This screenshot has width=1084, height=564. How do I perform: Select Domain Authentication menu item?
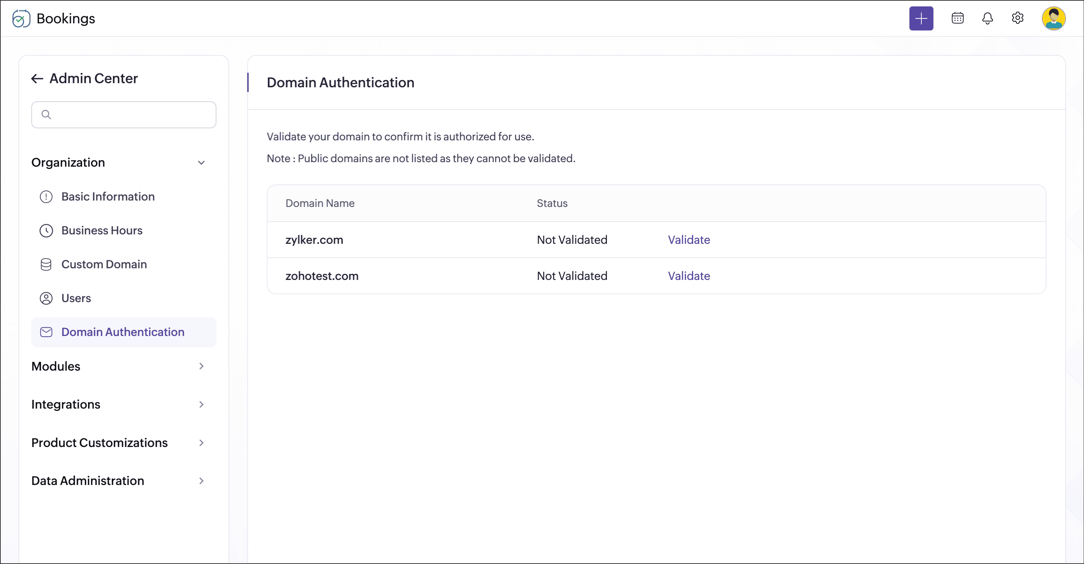[x=123, y=332]
